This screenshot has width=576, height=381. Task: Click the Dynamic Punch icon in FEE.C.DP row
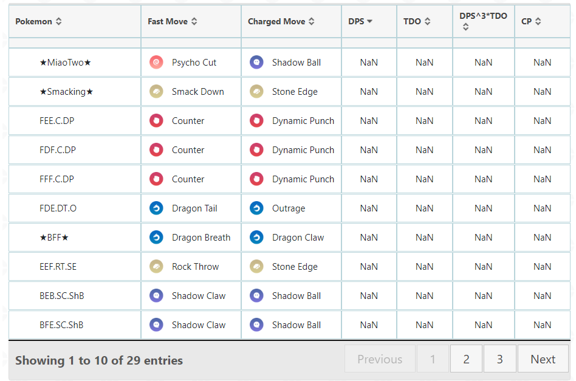click(x=256, y=120)
